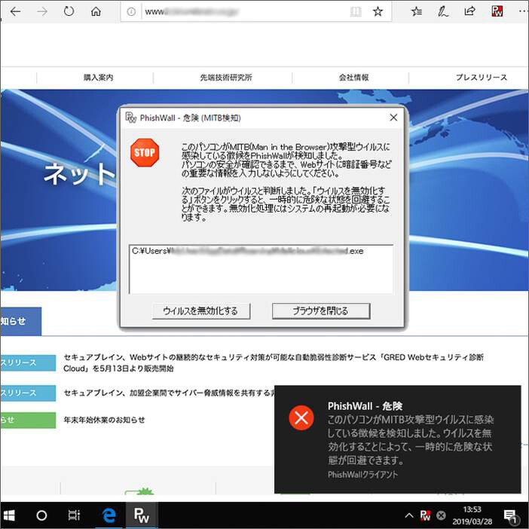Open the Share icon in the toolbar
The width and height of the screenshot is (529, 529).
click(469, 12)
